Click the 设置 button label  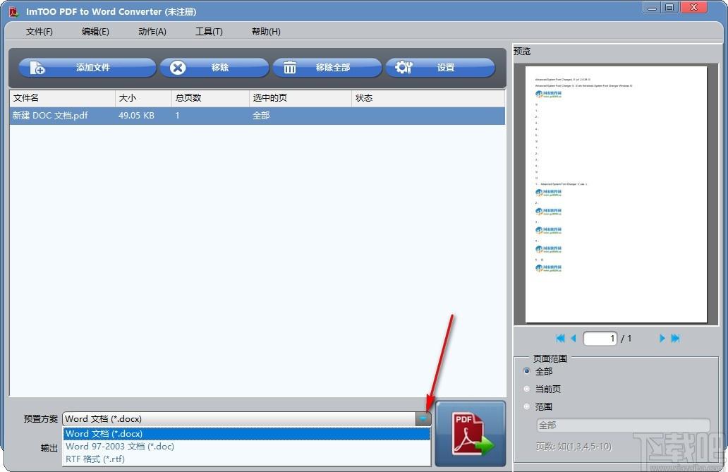tap(446, 68)
